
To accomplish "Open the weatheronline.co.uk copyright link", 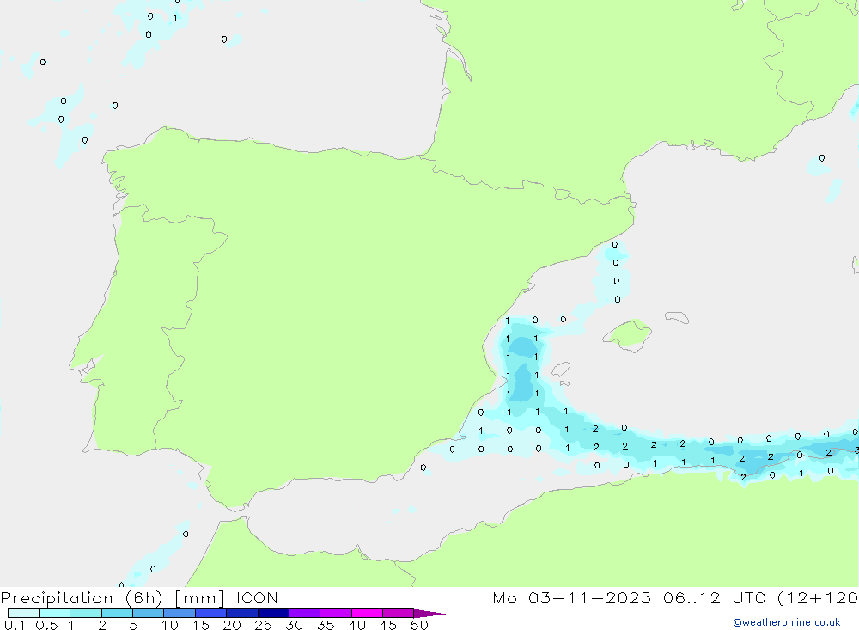I will [787, 622].
